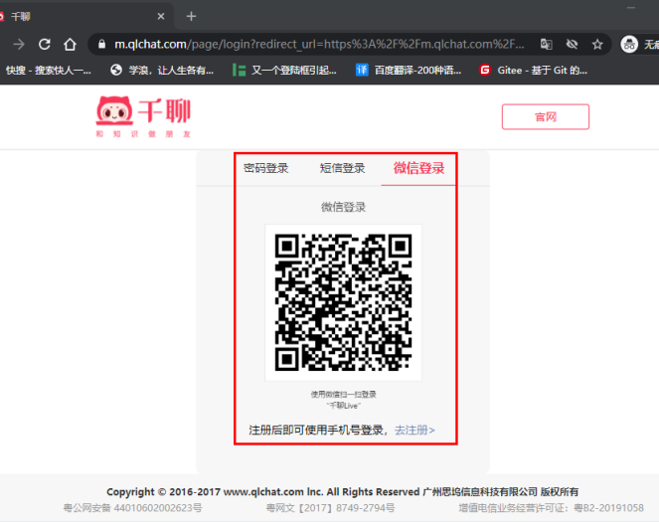Click the 增值电信业务经营许可证 text

(x=551, y=508)
